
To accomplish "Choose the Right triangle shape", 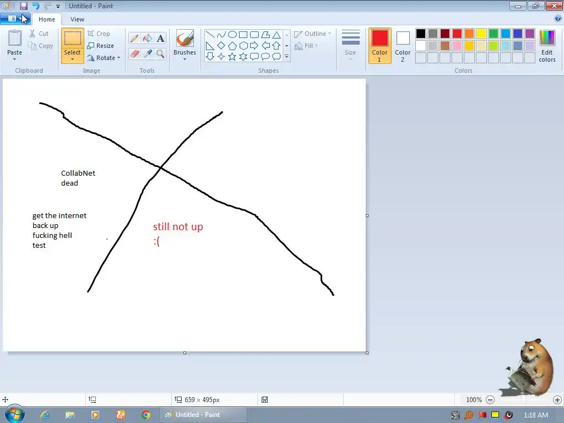I will point(210,46).
